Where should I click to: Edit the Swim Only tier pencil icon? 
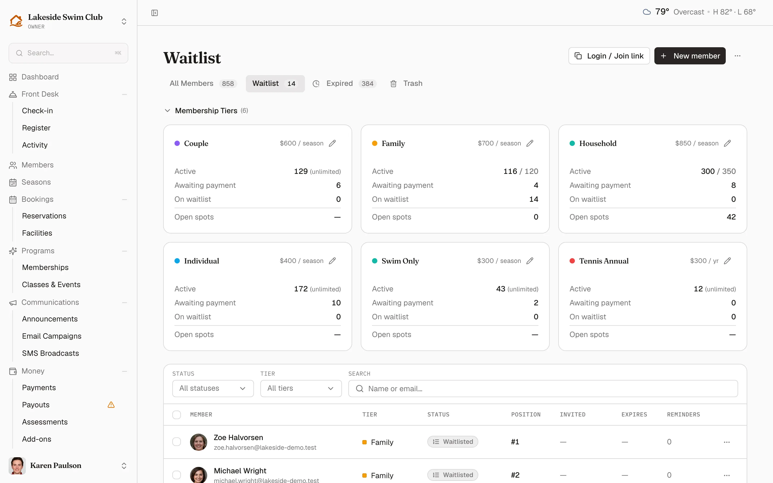pyautogui.click(x=530, y=261)
